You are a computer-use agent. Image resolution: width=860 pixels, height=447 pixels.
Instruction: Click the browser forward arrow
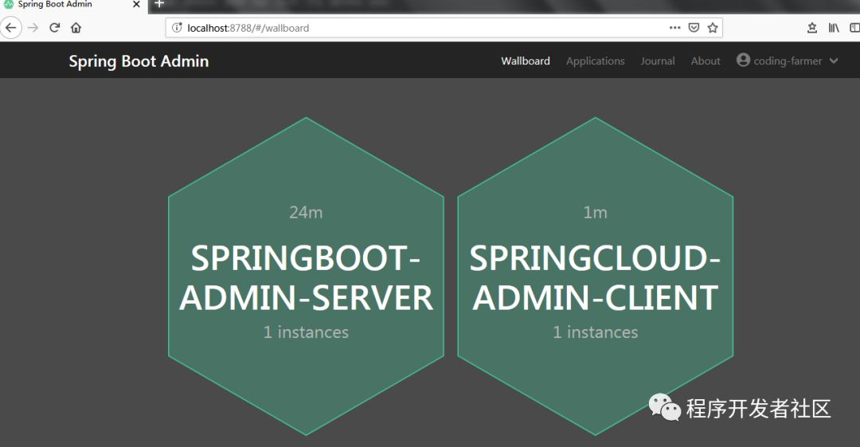[33, 27]
